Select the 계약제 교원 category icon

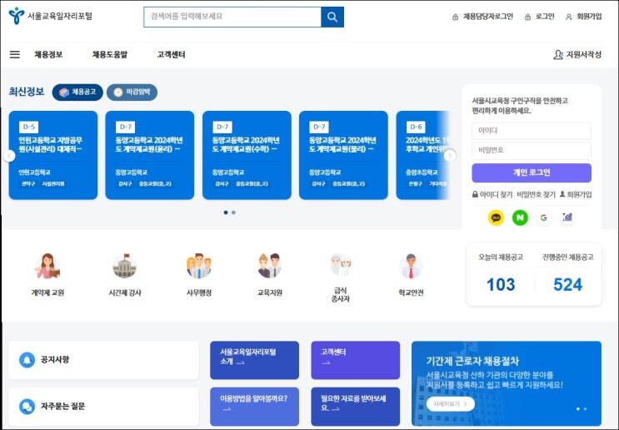(47, 266)
